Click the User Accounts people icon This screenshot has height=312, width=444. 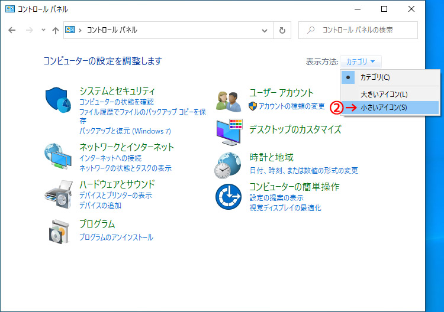click(229, 102)
